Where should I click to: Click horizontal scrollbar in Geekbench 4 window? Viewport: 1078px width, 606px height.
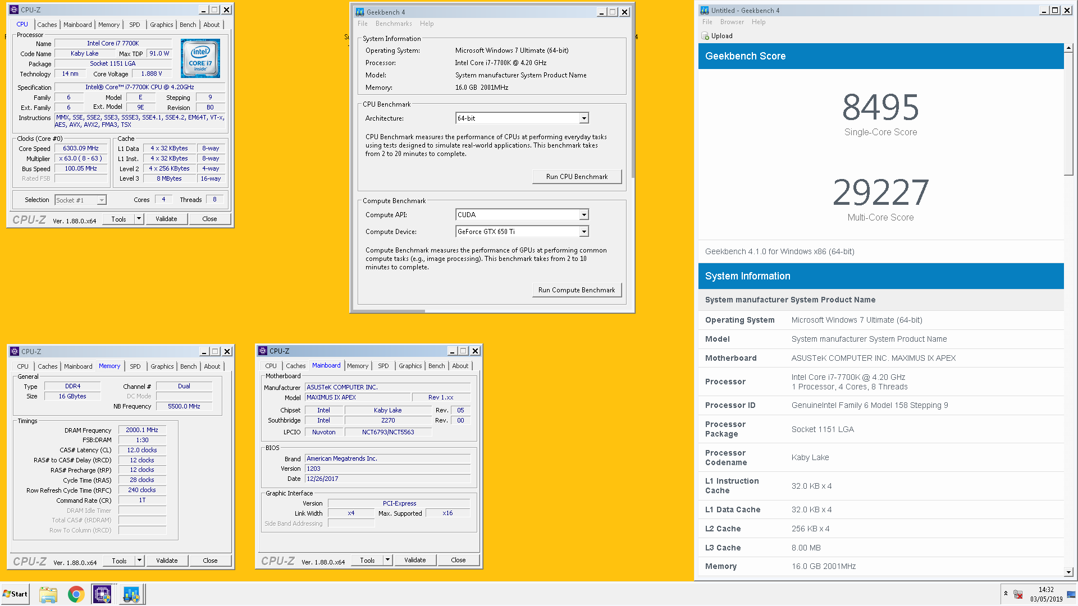(388, 310)
